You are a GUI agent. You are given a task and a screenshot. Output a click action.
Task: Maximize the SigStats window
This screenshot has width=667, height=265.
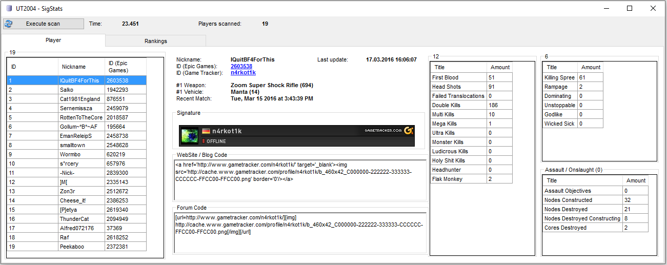[630, 8]
